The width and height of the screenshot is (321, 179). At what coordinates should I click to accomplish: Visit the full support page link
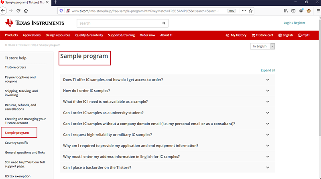click(24, 164)
